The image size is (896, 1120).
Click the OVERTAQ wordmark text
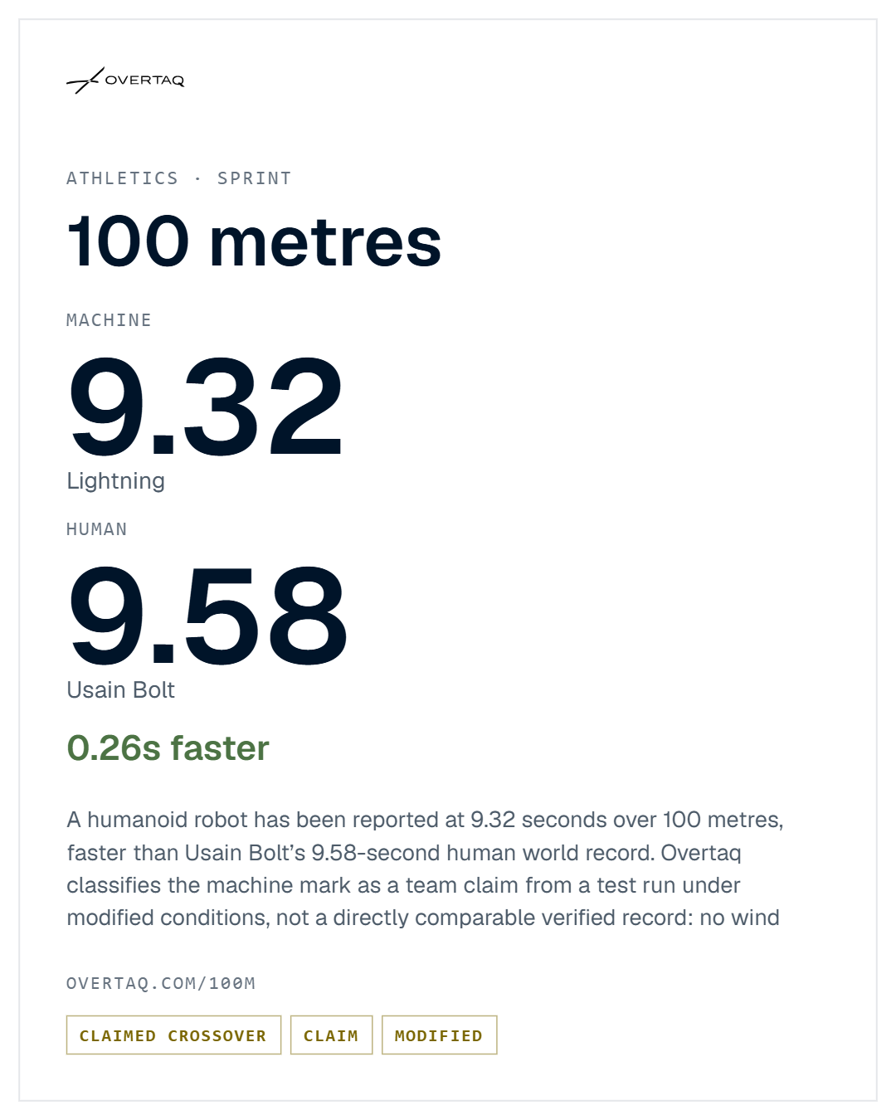click(x=144, y=80)
